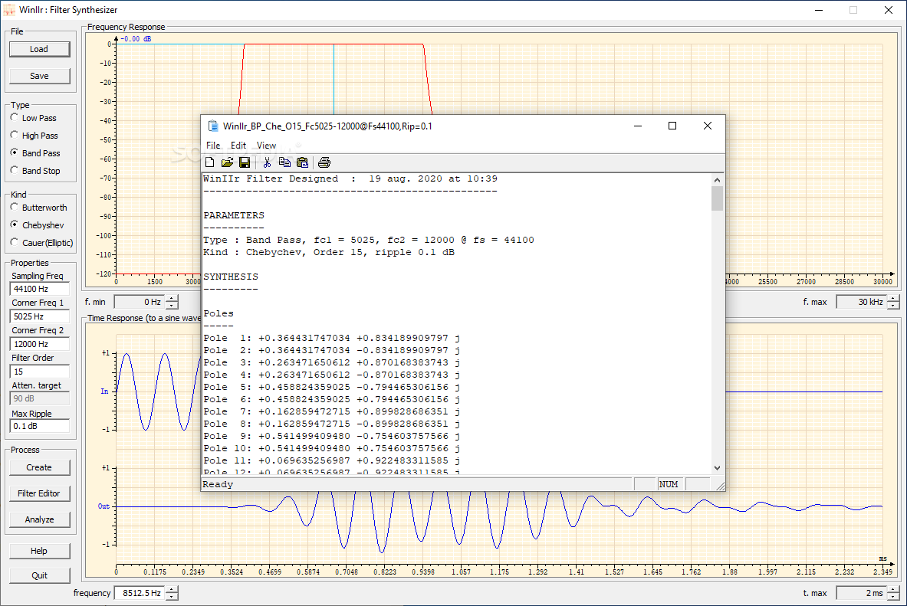Click the Max Ripple field showing 0.1 dB
The width and height of the screenshot is (907, 606).
(40, 426)
